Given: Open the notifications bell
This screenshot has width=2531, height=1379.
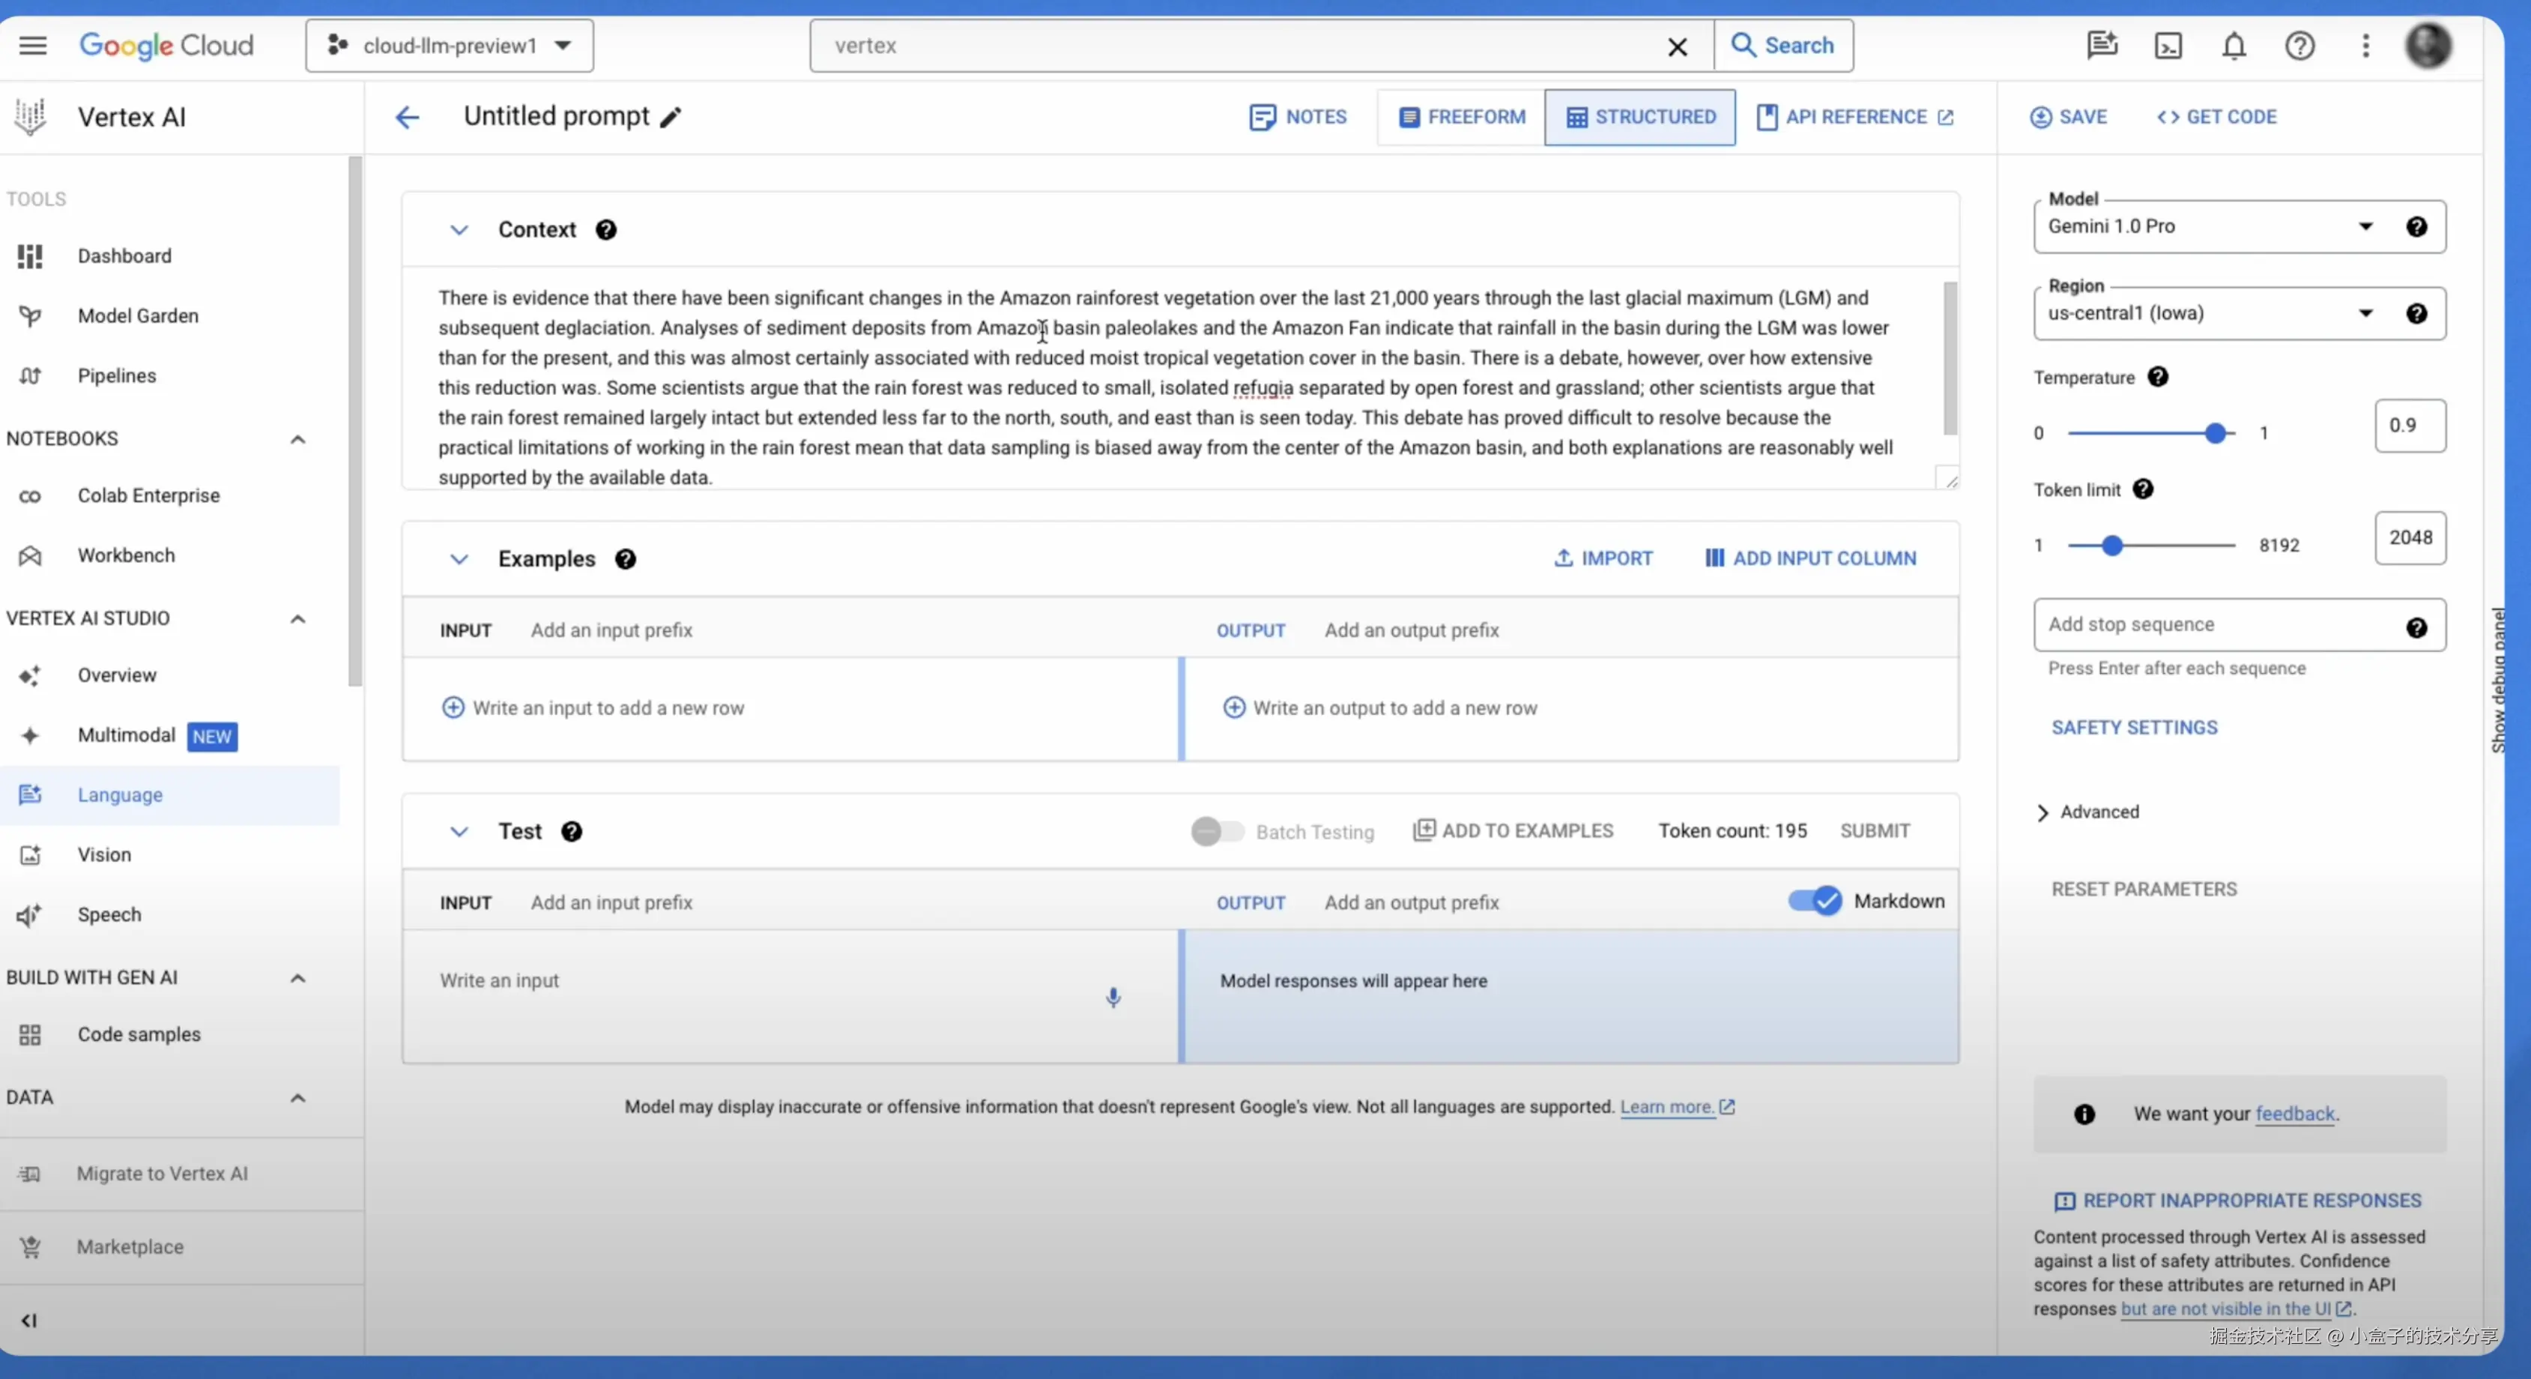Looking at the screenshot, I should pos(2234,46).
